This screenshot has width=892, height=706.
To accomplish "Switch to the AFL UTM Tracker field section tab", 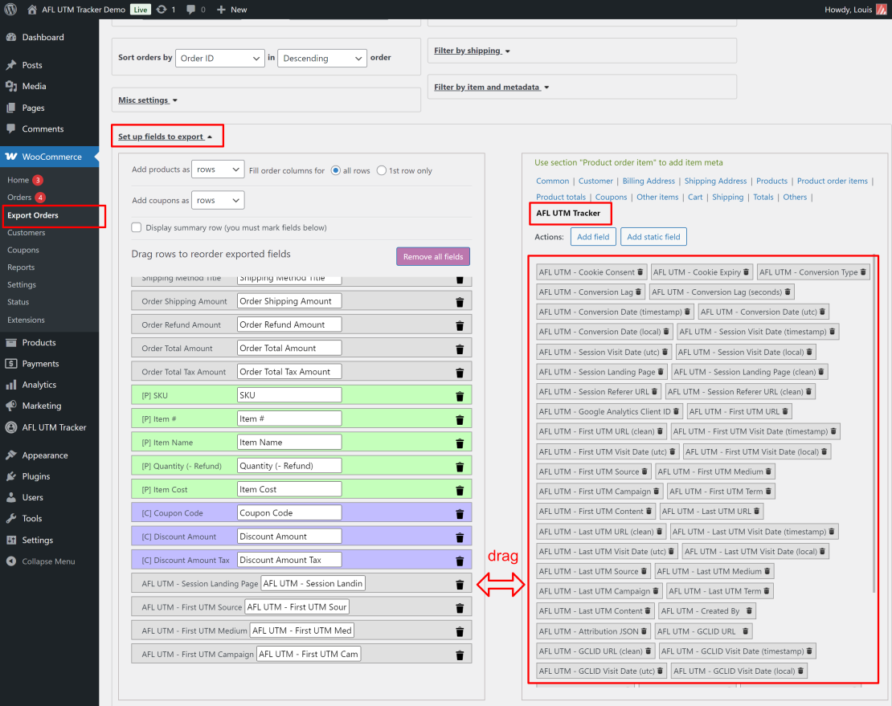I will (x=570, y=213).
